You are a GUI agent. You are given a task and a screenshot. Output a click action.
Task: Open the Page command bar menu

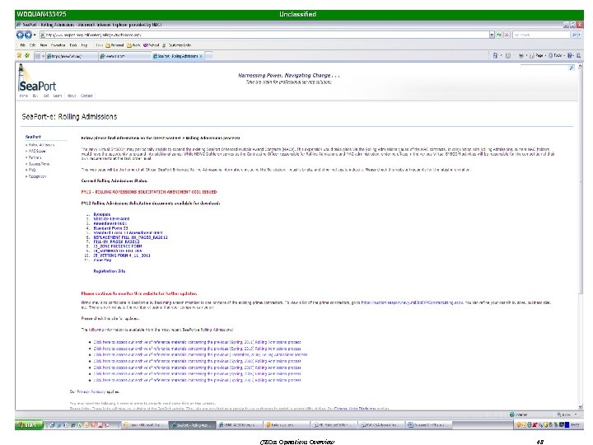click(537, 56)
